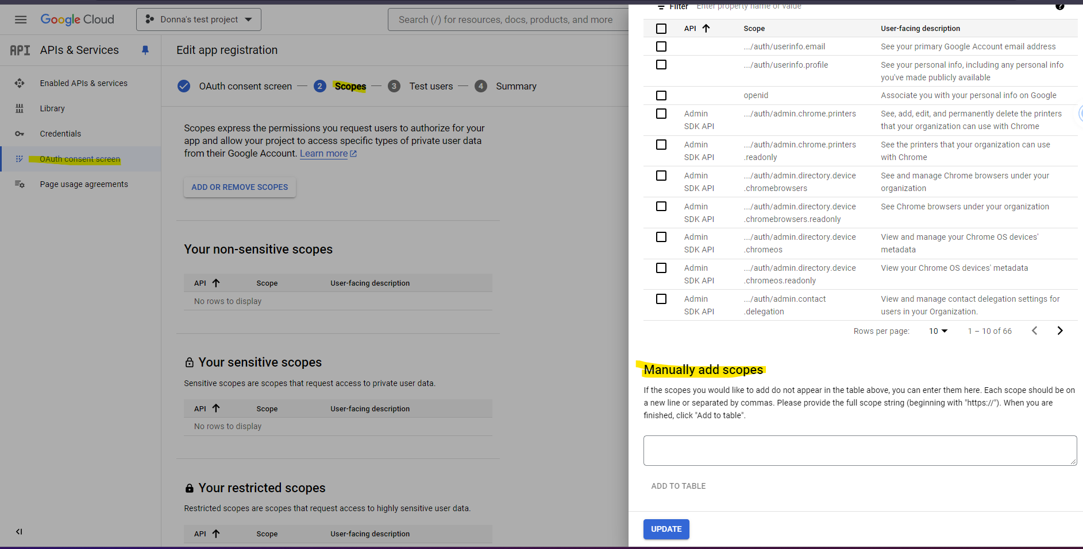Screen dimensions: 1083x549
Task: Click the UPDATE button
Action: coord(666,529)
